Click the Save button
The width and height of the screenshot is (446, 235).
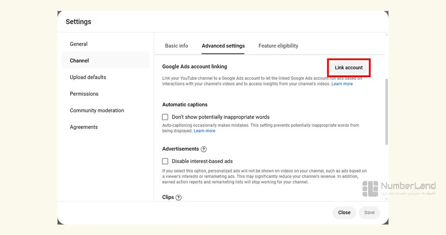(x=369, y=212)
